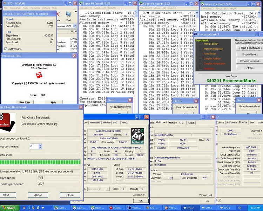Click the WinRAR toolbar overflow chevron
The width and height of the screenshot is (263, 211).
(76, 12)
